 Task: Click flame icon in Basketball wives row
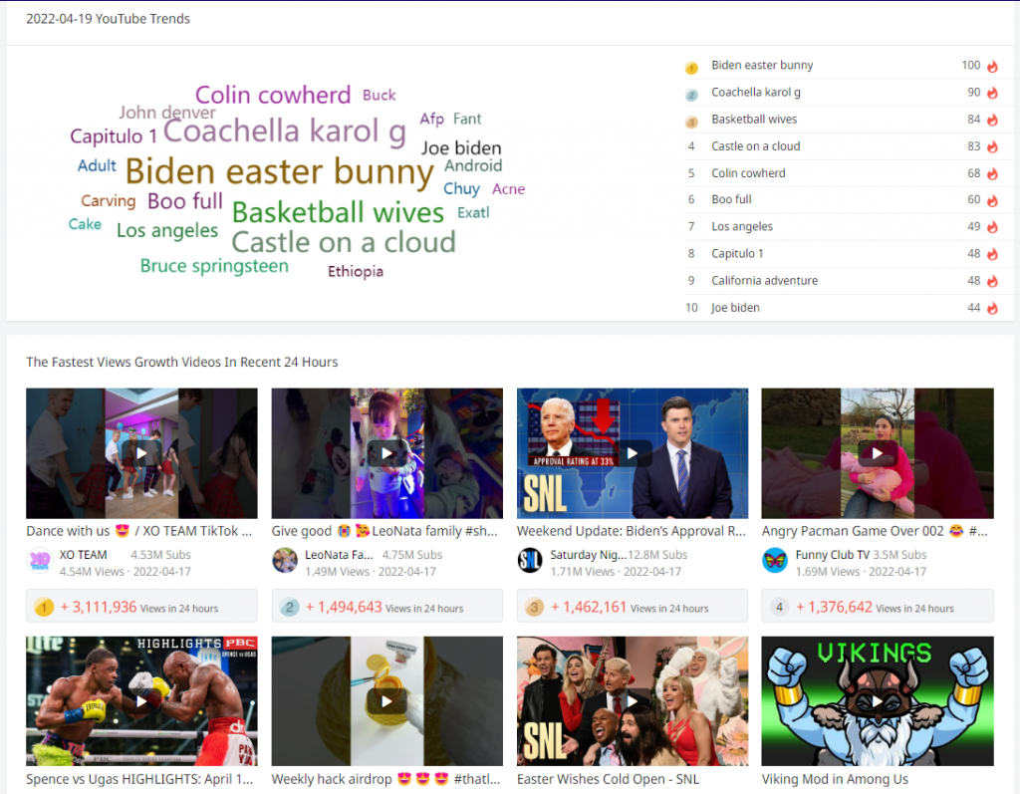(x=992, y=120)
